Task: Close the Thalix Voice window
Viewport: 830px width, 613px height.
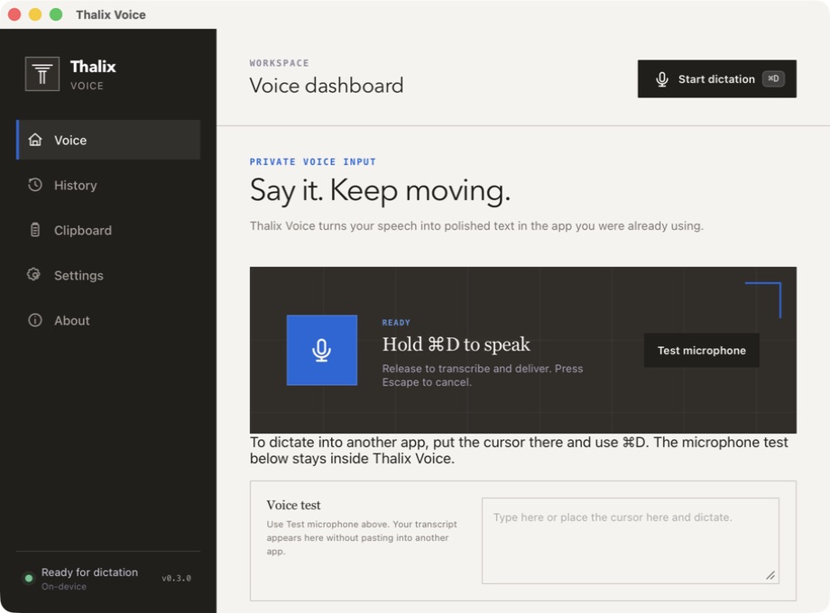Action: pos(14,14)
